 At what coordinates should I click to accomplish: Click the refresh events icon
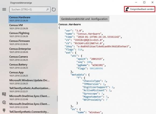(54, 9)
